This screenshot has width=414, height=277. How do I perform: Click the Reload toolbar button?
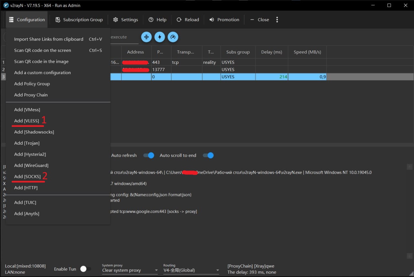click(188, 20)
